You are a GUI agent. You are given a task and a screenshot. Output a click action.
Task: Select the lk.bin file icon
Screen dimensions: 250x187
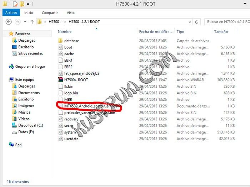point(61,86)
